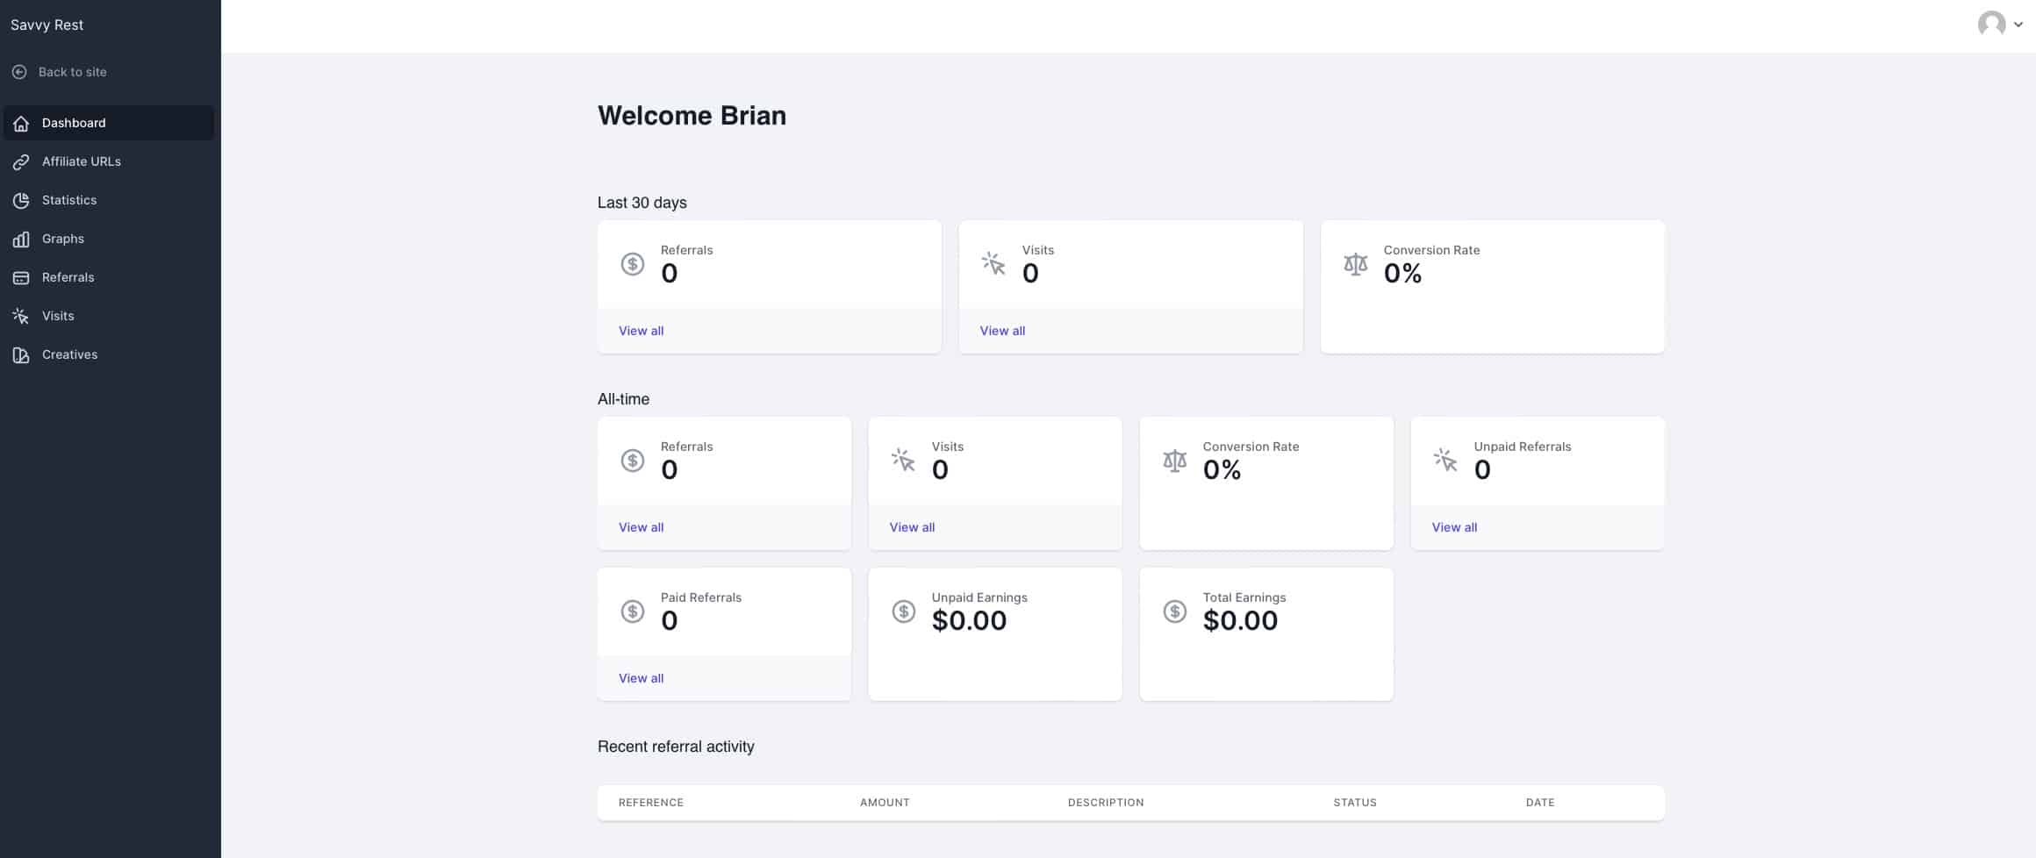
Task: Click dollar icon on All-time Referrals card
Action: point(633,461)
